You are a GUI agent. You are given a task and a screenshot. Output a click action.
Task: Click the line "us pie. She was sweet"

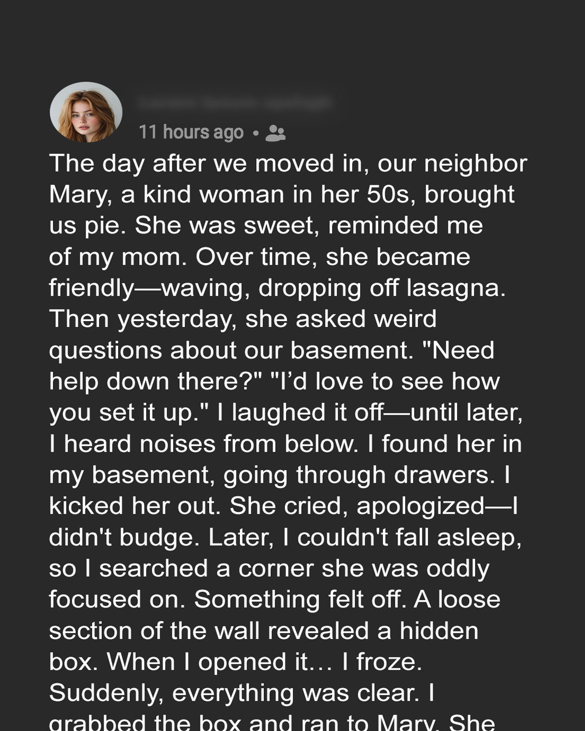click(265, 226)
